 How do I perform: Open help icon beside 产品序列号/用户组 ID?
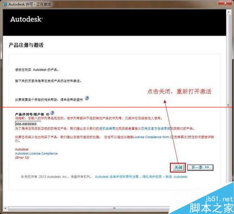[x=52, y=113]
